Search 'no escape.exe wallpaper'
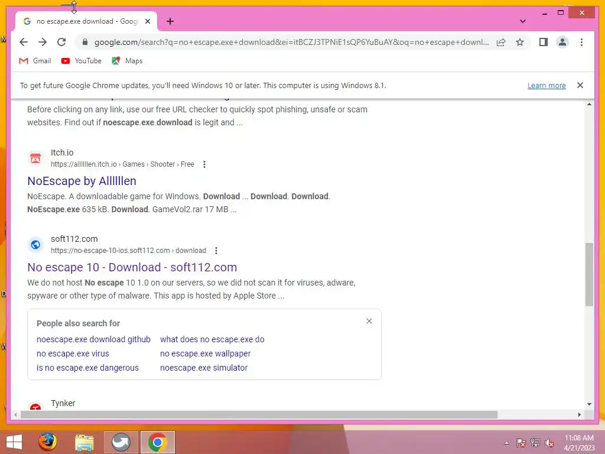Viewport: 605px width, 454px height. click(205, 354)
